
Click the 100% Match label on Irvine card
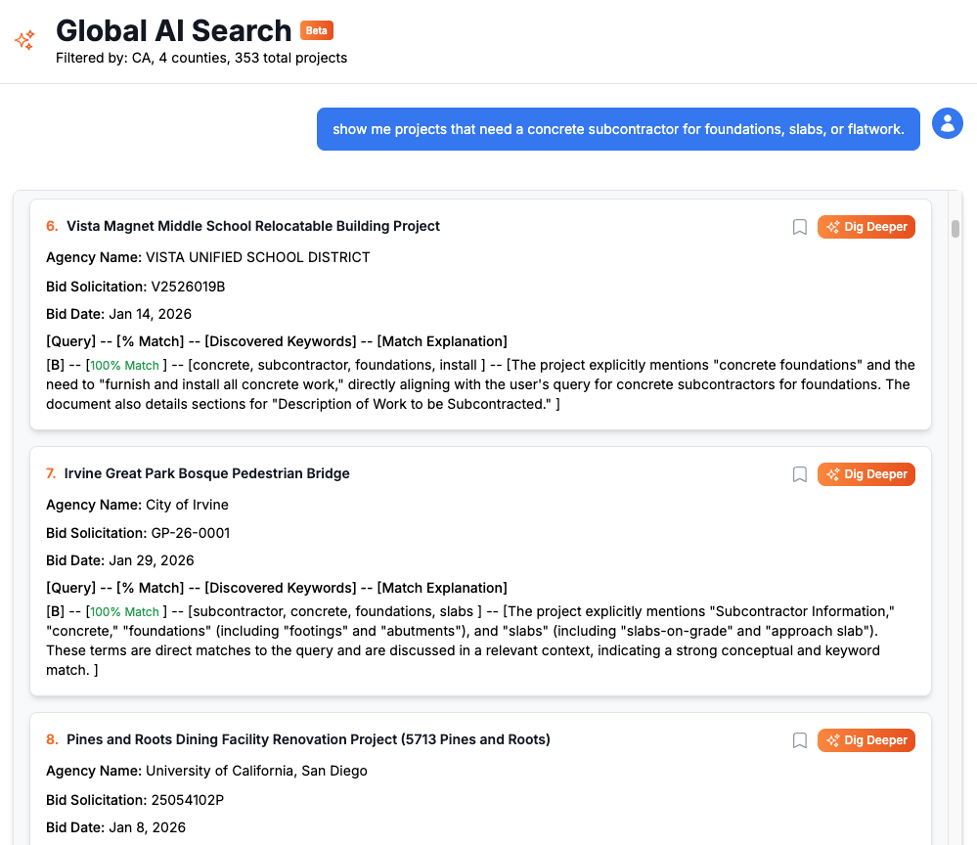pyautogui.click(x=125, y=611)
